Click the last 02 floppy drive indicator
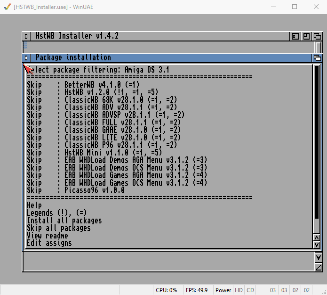The image size is (327, 295). point(307,290)
